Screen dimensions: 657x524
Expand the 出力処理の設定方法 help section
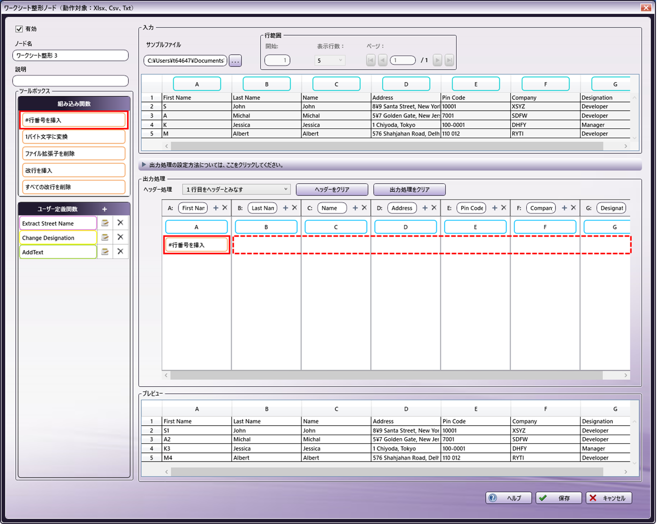pos(390,165)
